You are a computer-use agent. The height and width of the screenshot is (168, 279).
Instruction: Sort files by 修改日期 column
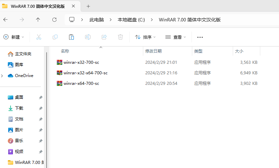[x=153, y=51]
